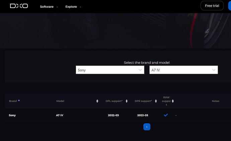Go to page 1 in pagination
This screenshot has height=141, width=231.
147,127
